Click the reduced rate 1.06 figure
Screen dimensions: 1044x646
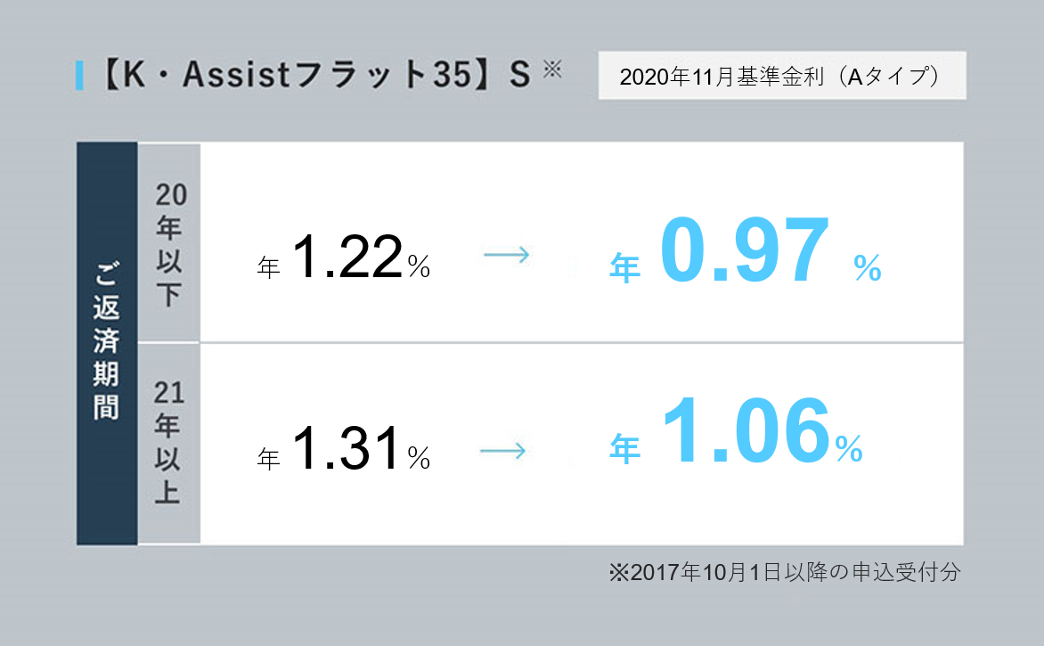746,430
